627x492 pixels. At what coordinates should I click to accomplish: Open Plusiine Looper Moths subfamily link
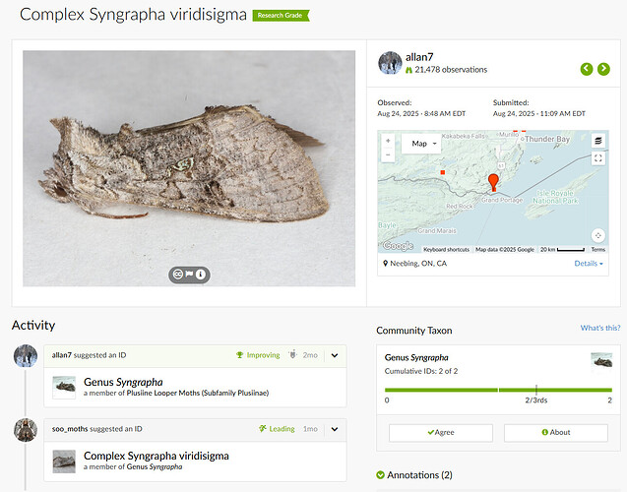(198, 393)
